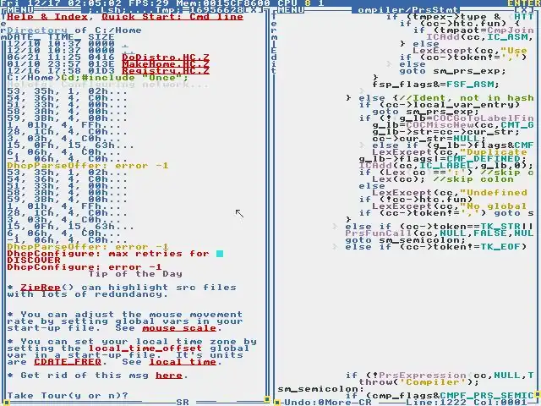This screenshot has width=541, height=406.
Task: Open the CDATE_FREQ link
Action: (68, 362)
